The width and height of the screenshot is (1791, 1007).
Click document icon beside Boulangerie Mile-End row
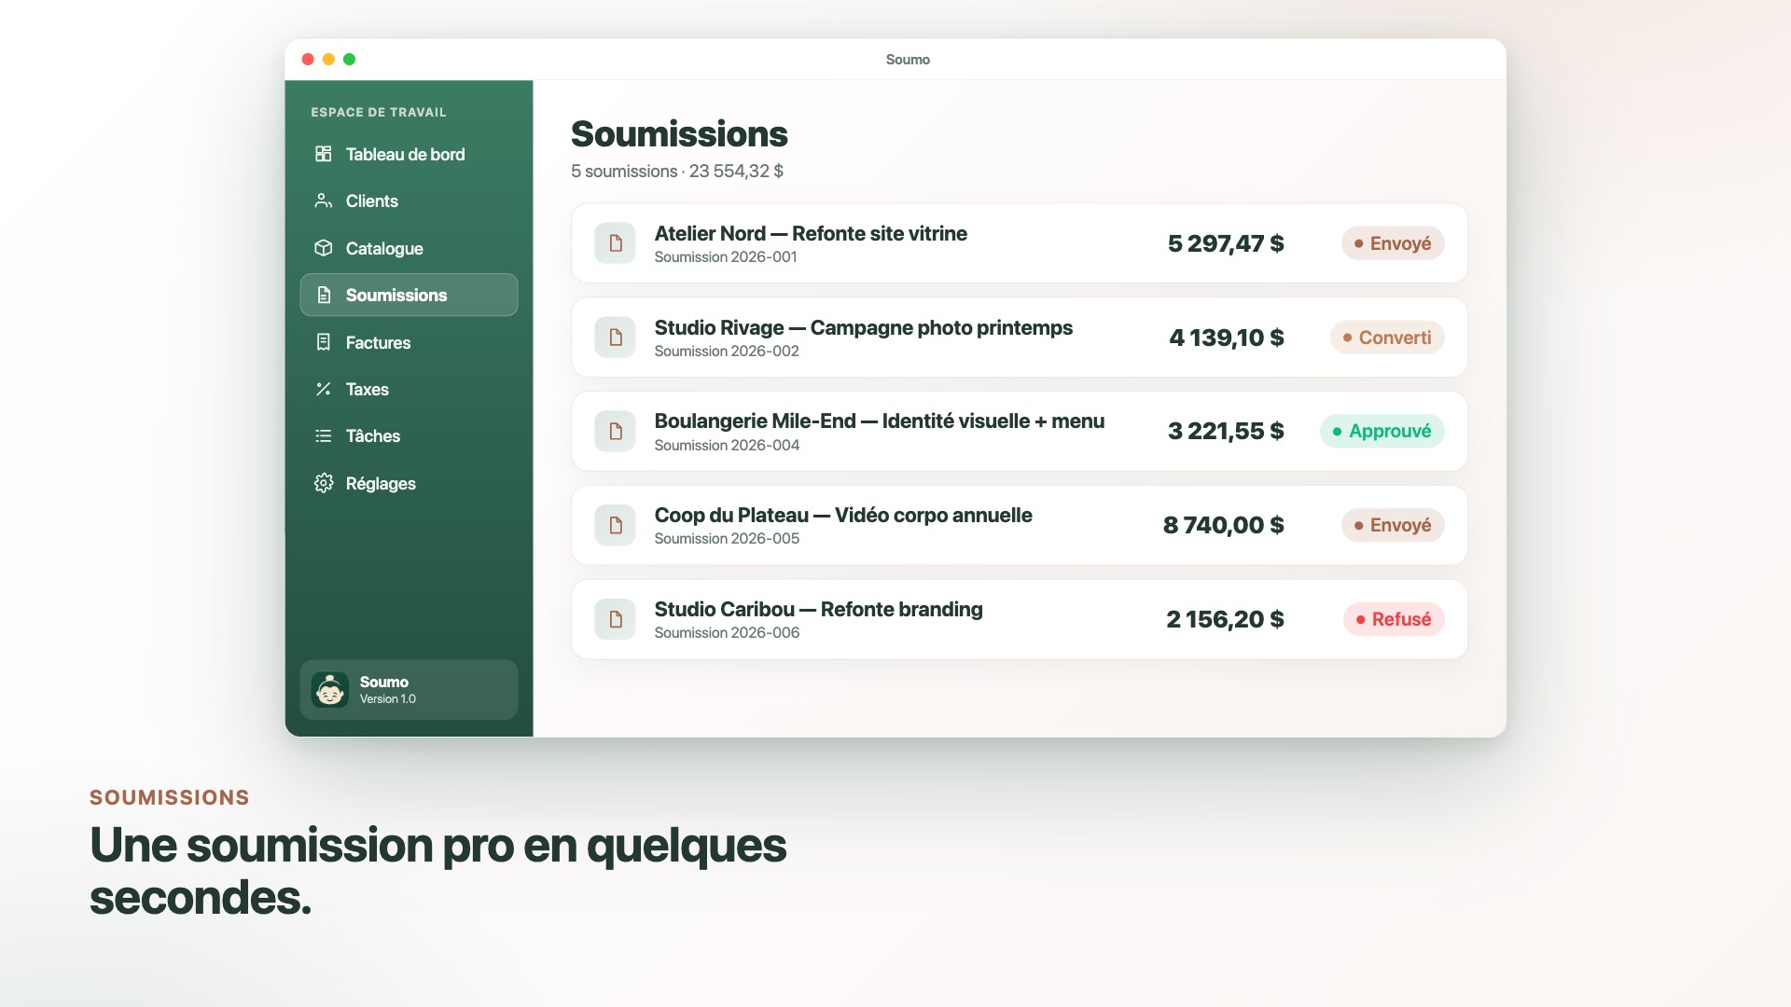tap(615, 431)
